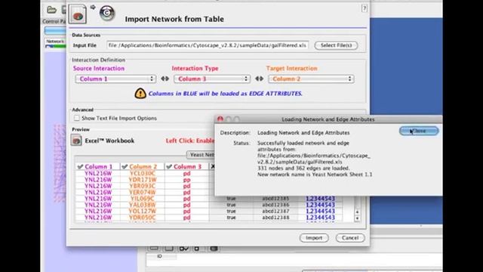Open the Interaction Type Column 3 dropdown
Image resolution: width=483 pixels, height=272 pixels.
(x=212, y=79)
